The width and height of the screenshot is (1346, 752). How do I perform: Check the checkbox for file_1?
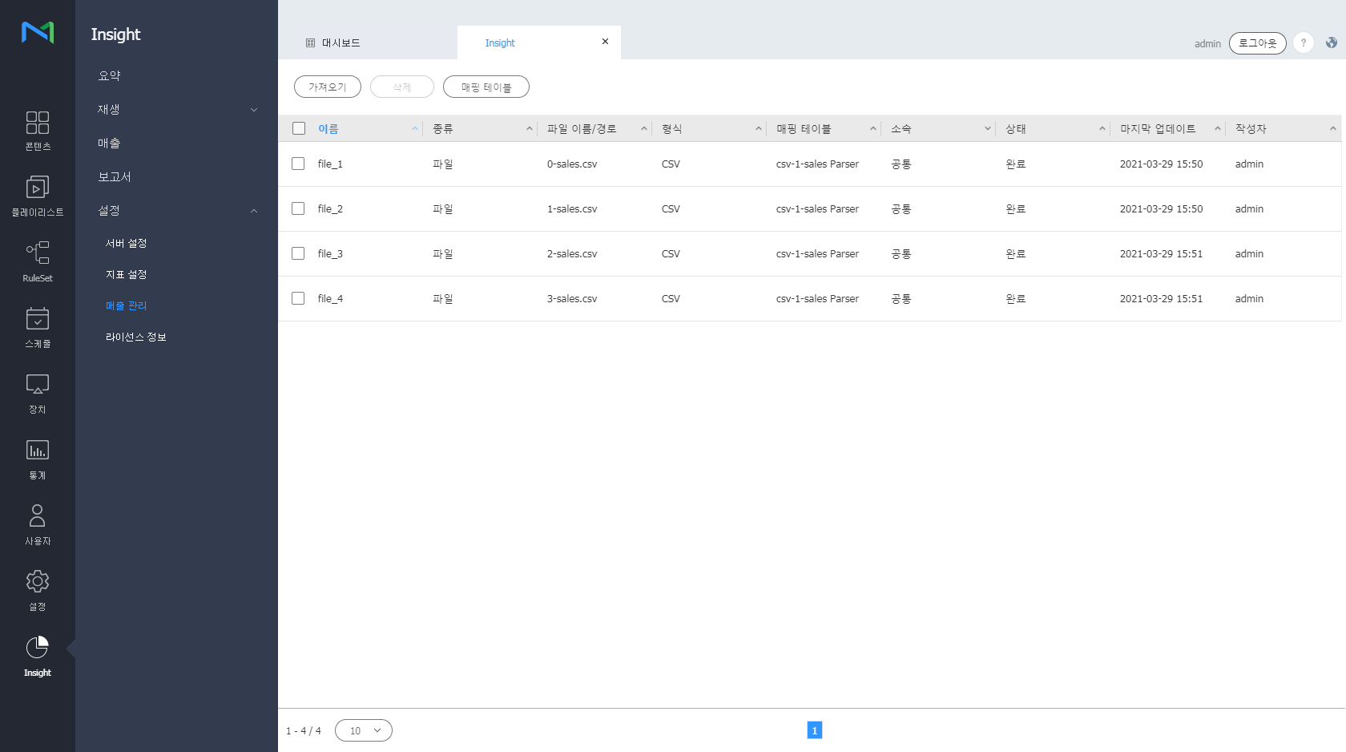298,164
